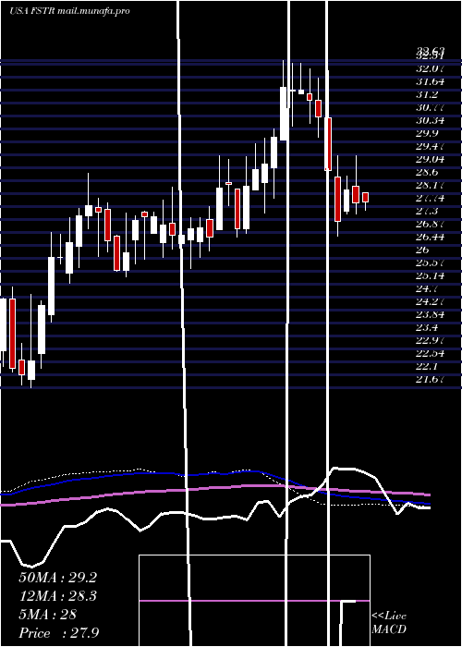This screenshot has height=647, width=462.
Task: Click the 22.97 price axis label
Action: coord(430,340)
